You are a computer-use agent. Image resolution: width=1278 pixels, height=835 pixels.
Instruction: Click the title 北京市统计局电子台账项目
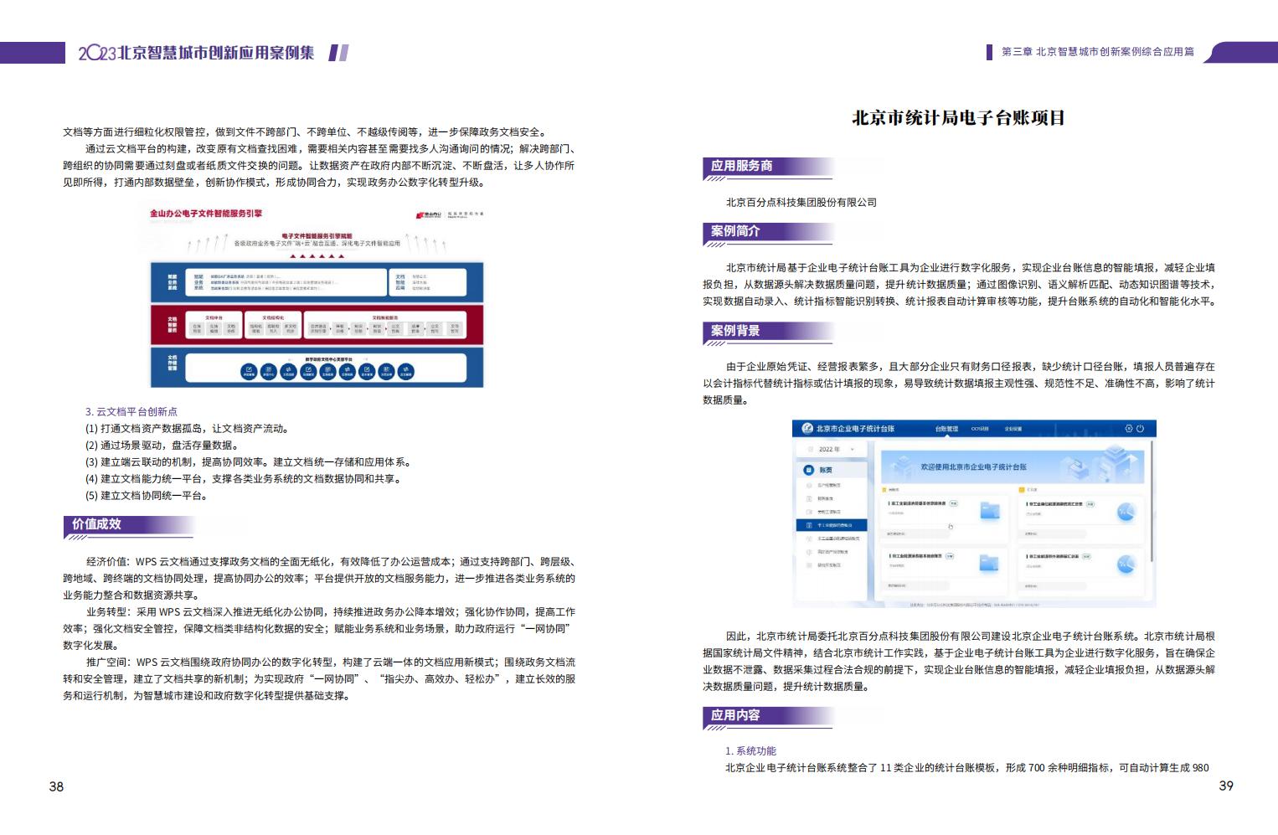(x=958, y=118)
